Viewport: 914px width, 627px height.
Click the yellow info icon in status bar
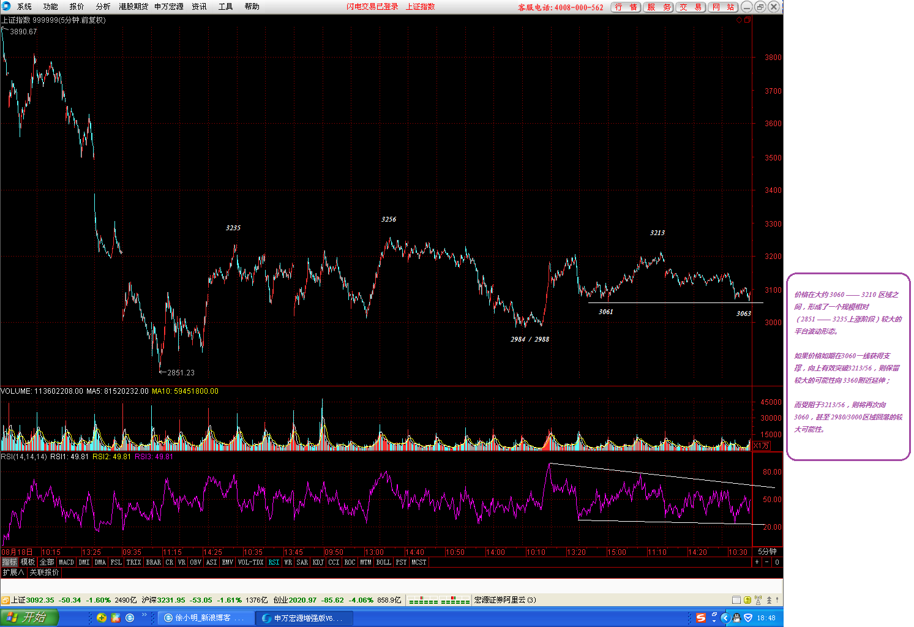coord(747,600)
